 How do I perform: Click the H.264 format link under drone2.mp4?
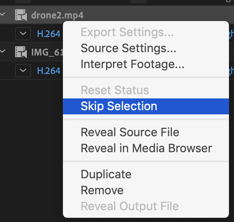tap(49, 34)
